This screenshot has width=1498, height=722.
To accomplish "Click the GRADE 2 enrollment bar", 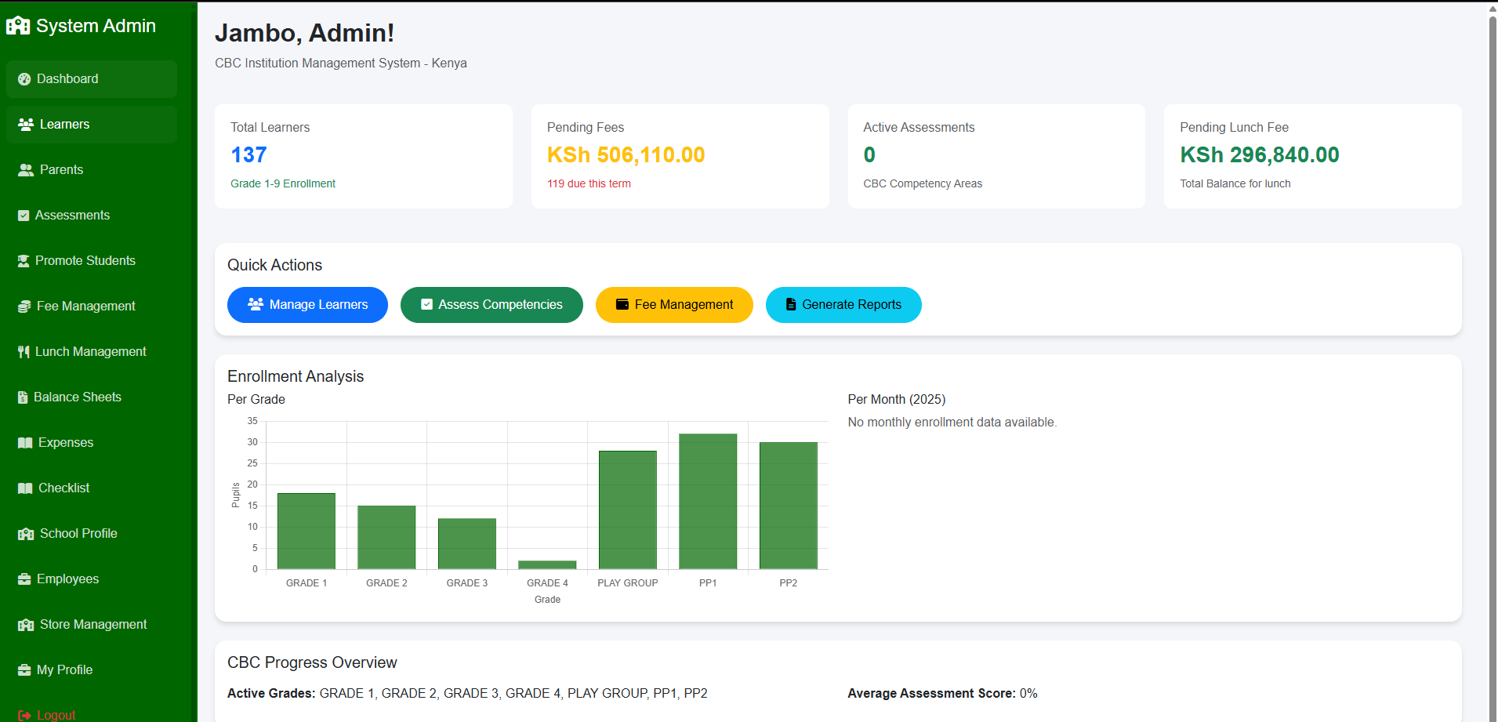I will tap(386, 537).
